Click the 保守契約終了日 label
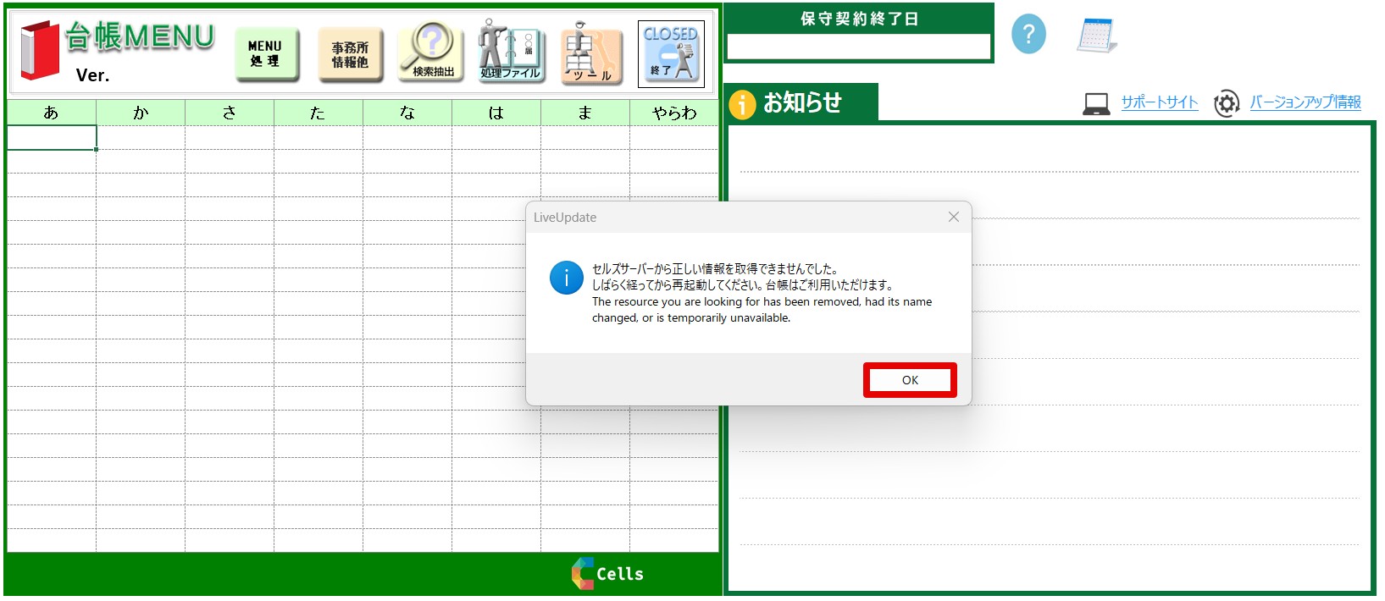Viewport: 1385px width, 601px height. (x=859, y=19)
